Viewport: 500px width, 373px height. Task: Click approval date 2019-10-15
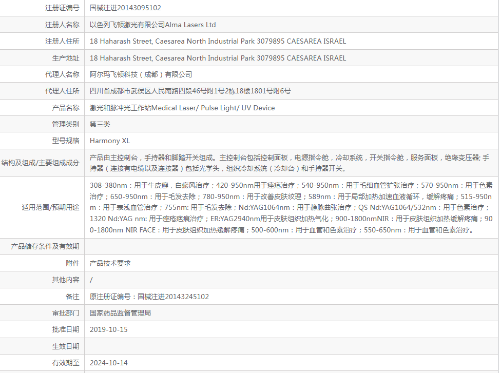pos(109,329)
